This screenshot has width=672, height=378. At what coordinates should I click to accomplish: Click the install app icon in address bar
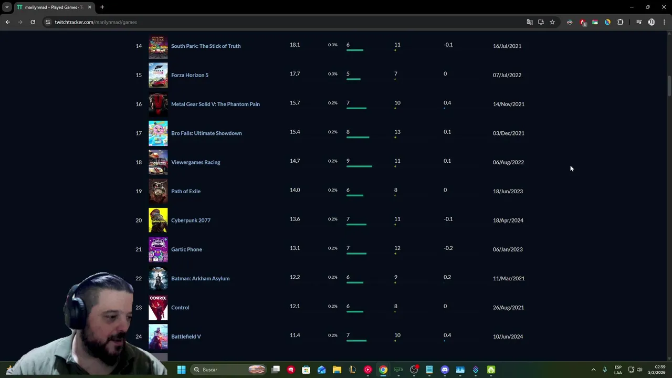click(x=541, y=22)
